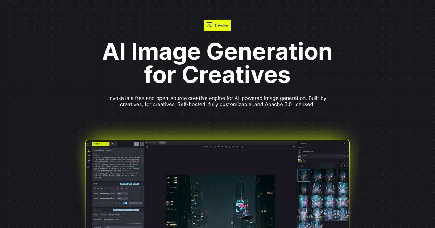
Task: Click the Invoke logo in the app sidebar
Action: click(x=89, y=144)
